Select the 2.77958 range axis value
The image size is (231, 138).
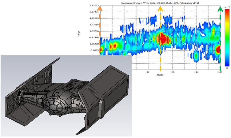94,25
